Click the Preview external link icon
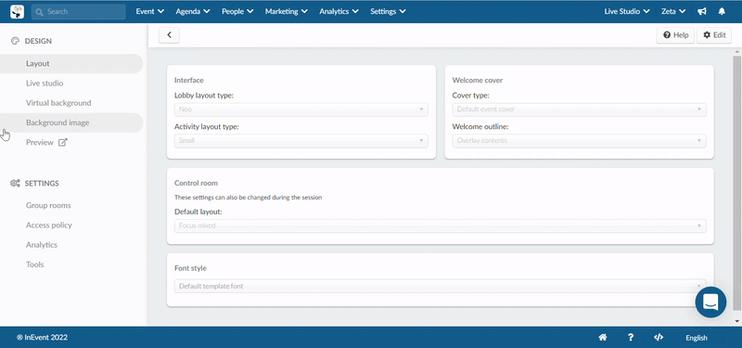 coord(63,142)
